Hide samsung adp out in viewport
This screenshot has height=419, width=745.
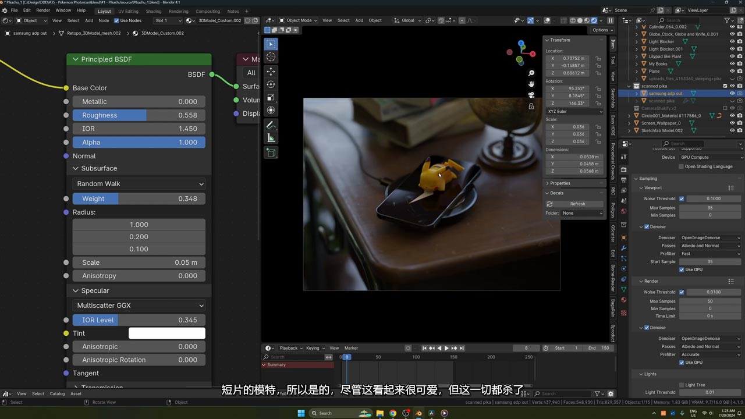click(x=732, y=93)
